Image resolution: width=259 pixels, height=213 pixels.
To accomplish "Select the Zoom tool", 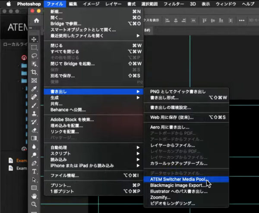I will coord(34,204).
